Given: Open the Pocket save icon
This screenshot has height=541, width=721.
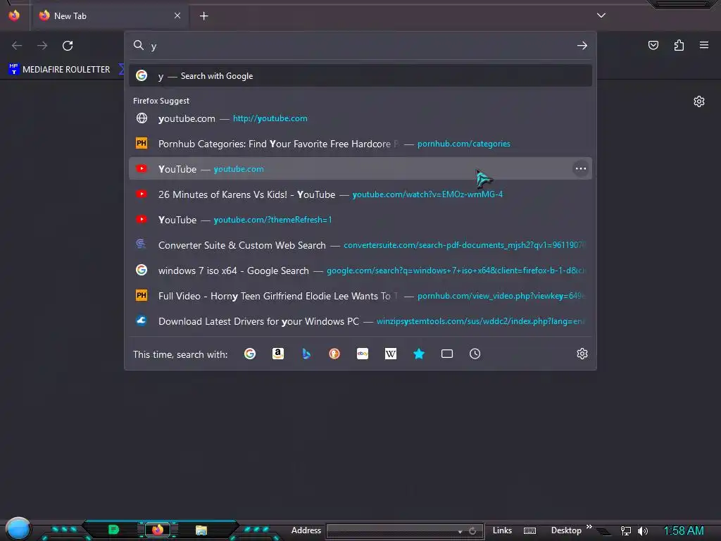Looking at the screenshot, I should tap(653, 45).
